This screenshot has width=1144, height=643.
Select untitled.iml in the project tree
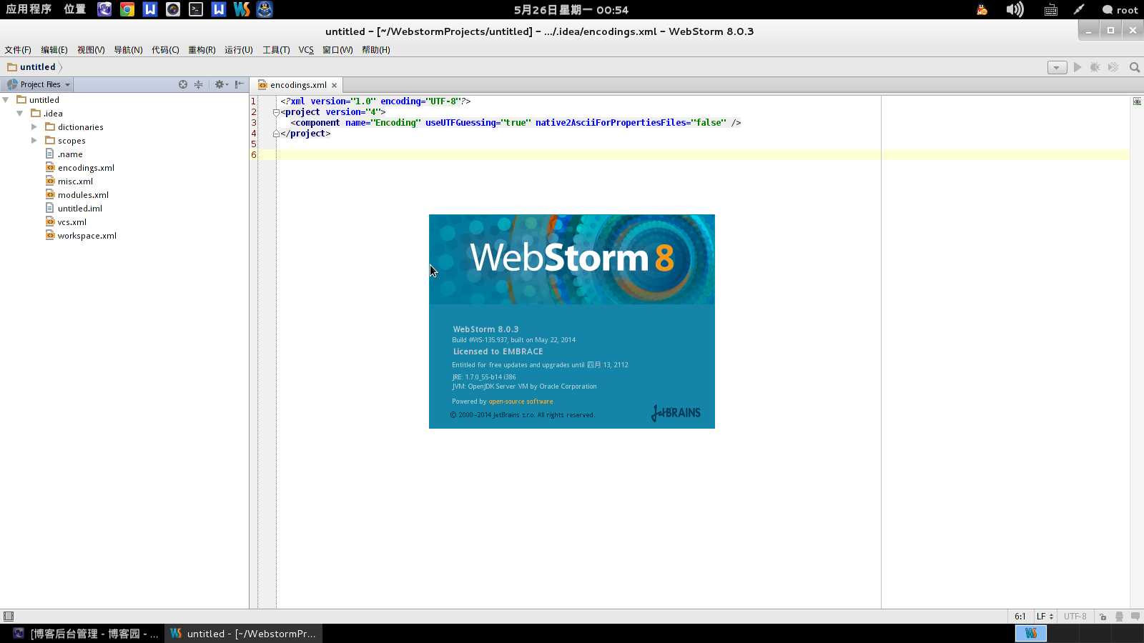pos(80,209)
